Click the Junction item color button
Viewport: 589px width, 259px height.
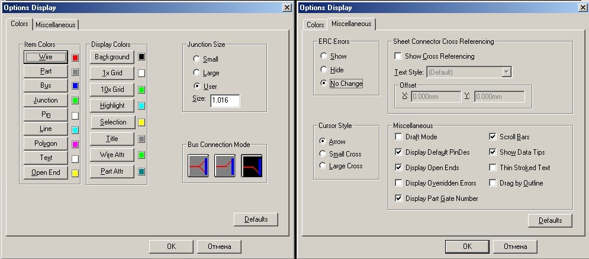point(46,100)
